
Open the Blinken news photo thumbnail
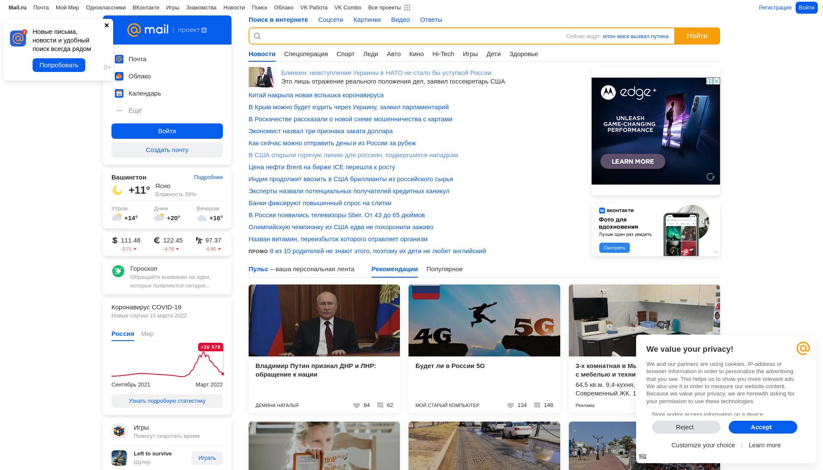[x=261, y=77]
